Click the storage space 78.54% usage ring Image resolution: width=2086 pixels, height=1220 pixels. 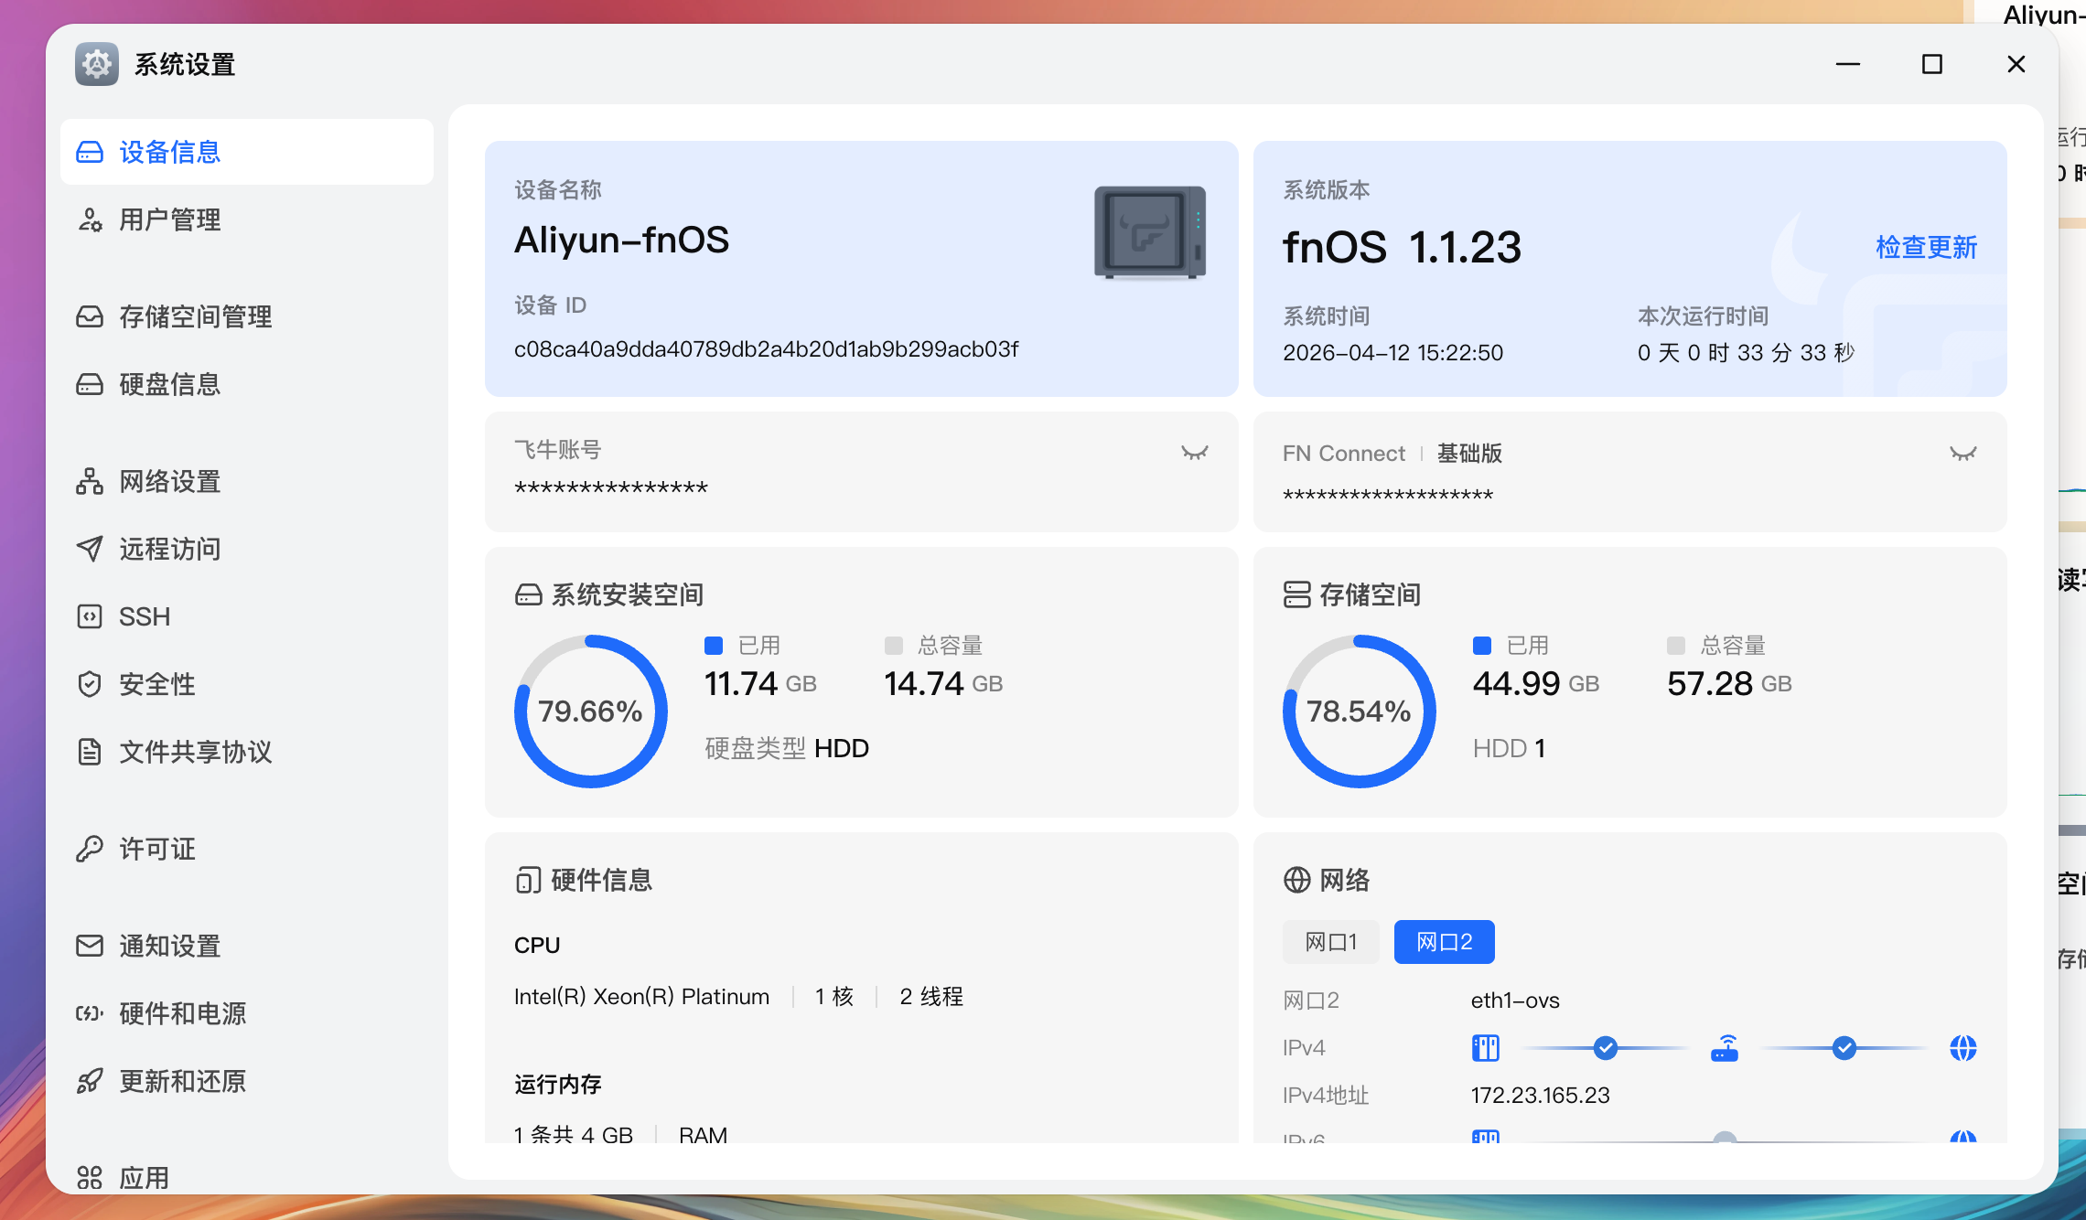tap(1359, 712)
